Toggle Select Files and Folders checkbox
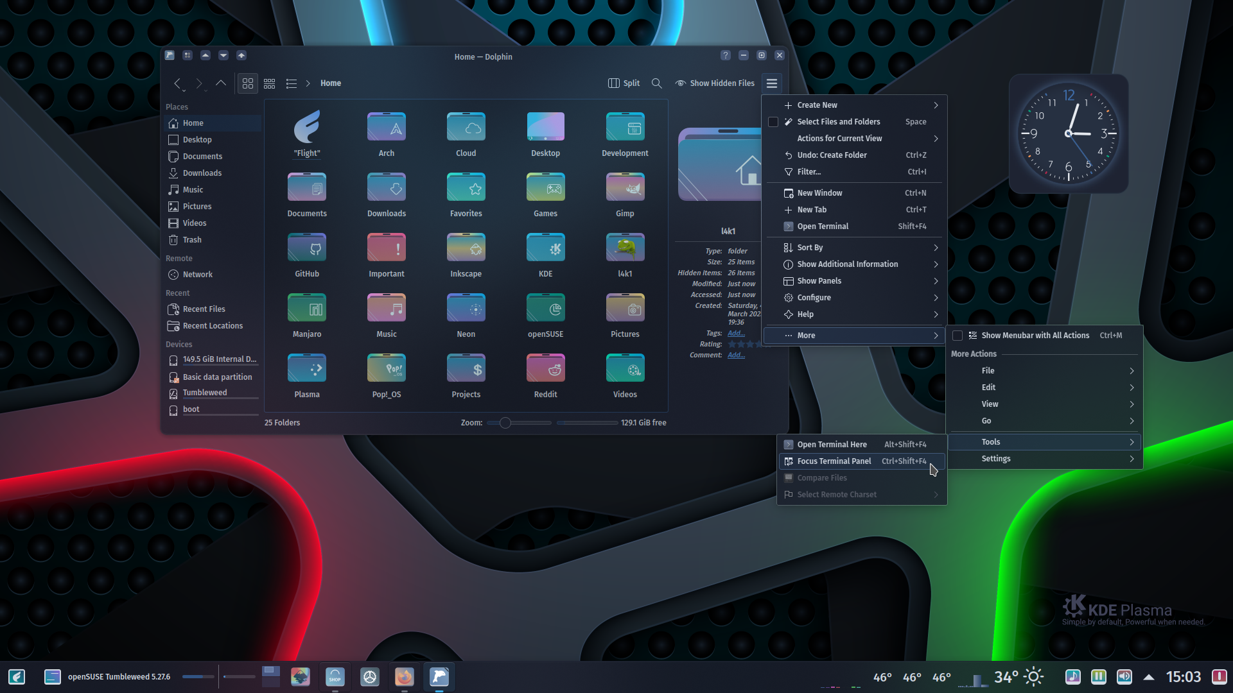Image resolution: width=1233 pixels, height=693 pixels. [x=773, y=122]
